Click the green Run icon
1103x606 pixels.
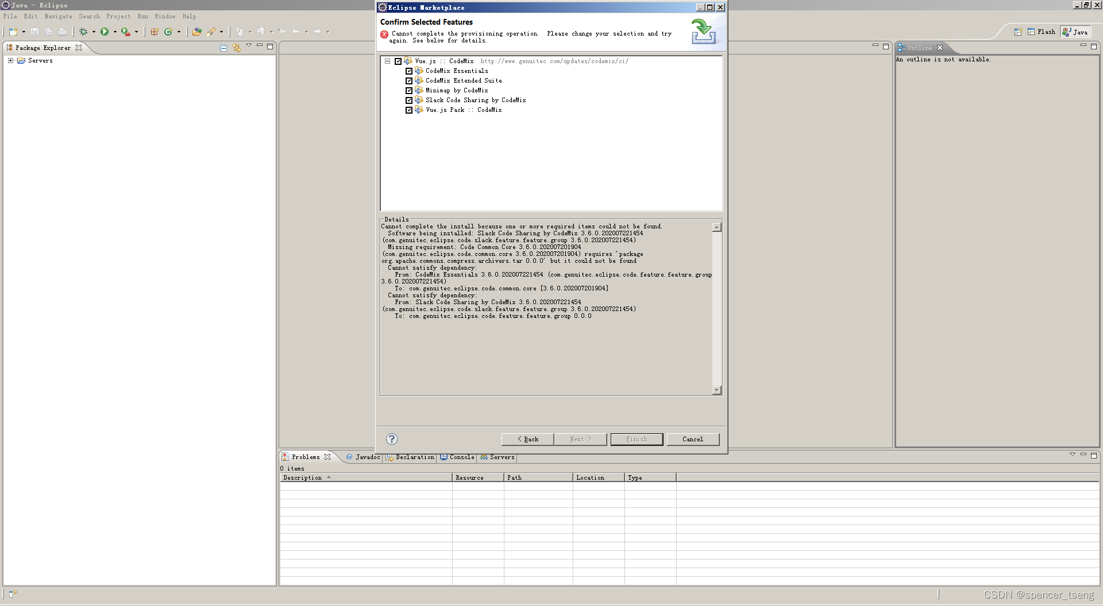105,32
